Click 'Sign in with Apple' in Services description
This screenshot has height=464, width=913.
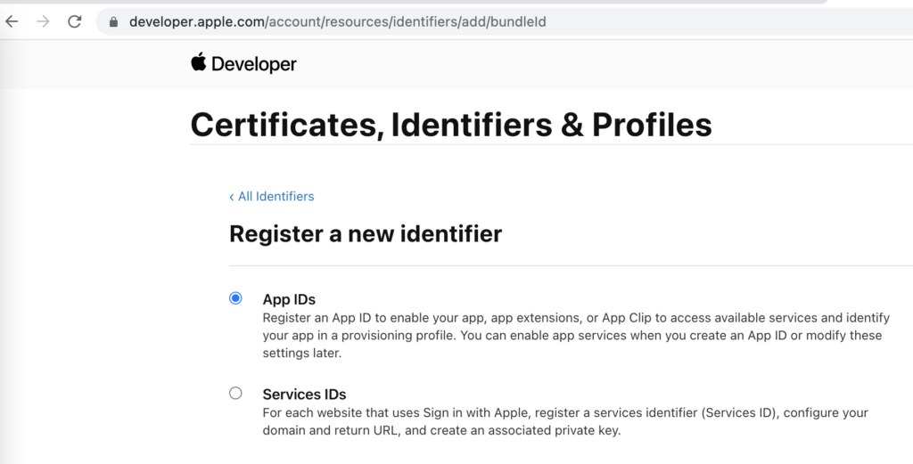pyautogui.click(x=474, y=413)
